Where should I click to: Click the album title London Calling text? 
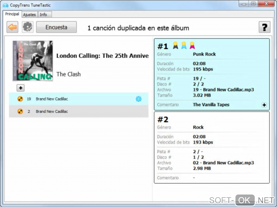[102, 56]
